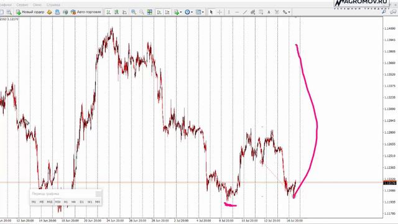Draw a vertical line tool
Screen dimensions: 398x224
pos(229,12)
